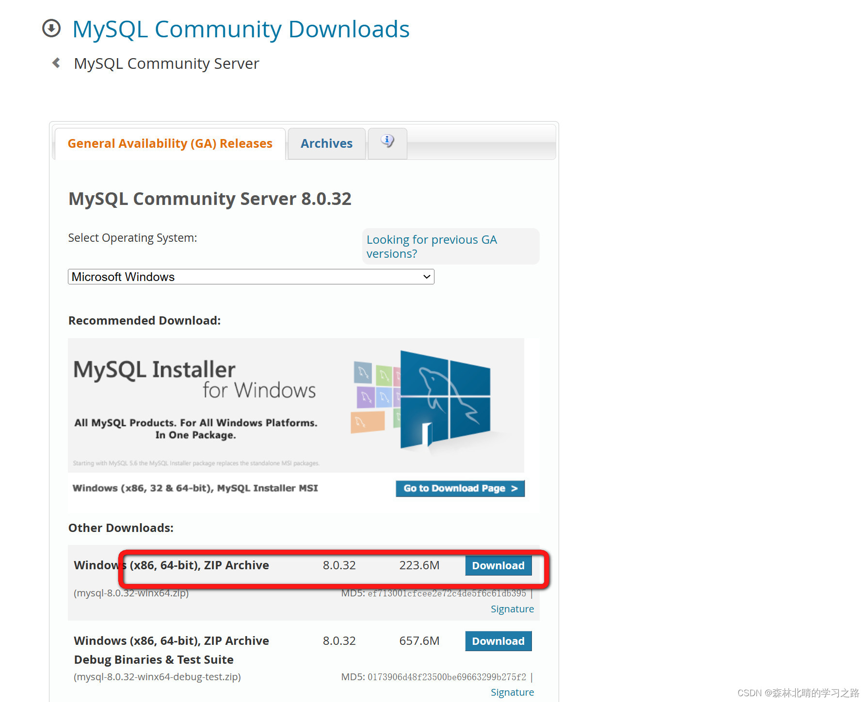This screenshot has height=702, width=867.
Task: Open the MySQL Community Downloads heading link
Action: coord(241,29)
